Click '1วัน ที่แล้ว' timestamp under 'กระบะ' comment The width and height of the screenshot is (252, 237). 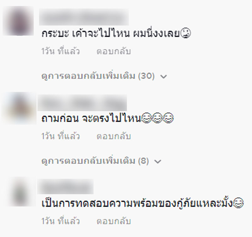[60, 51]
